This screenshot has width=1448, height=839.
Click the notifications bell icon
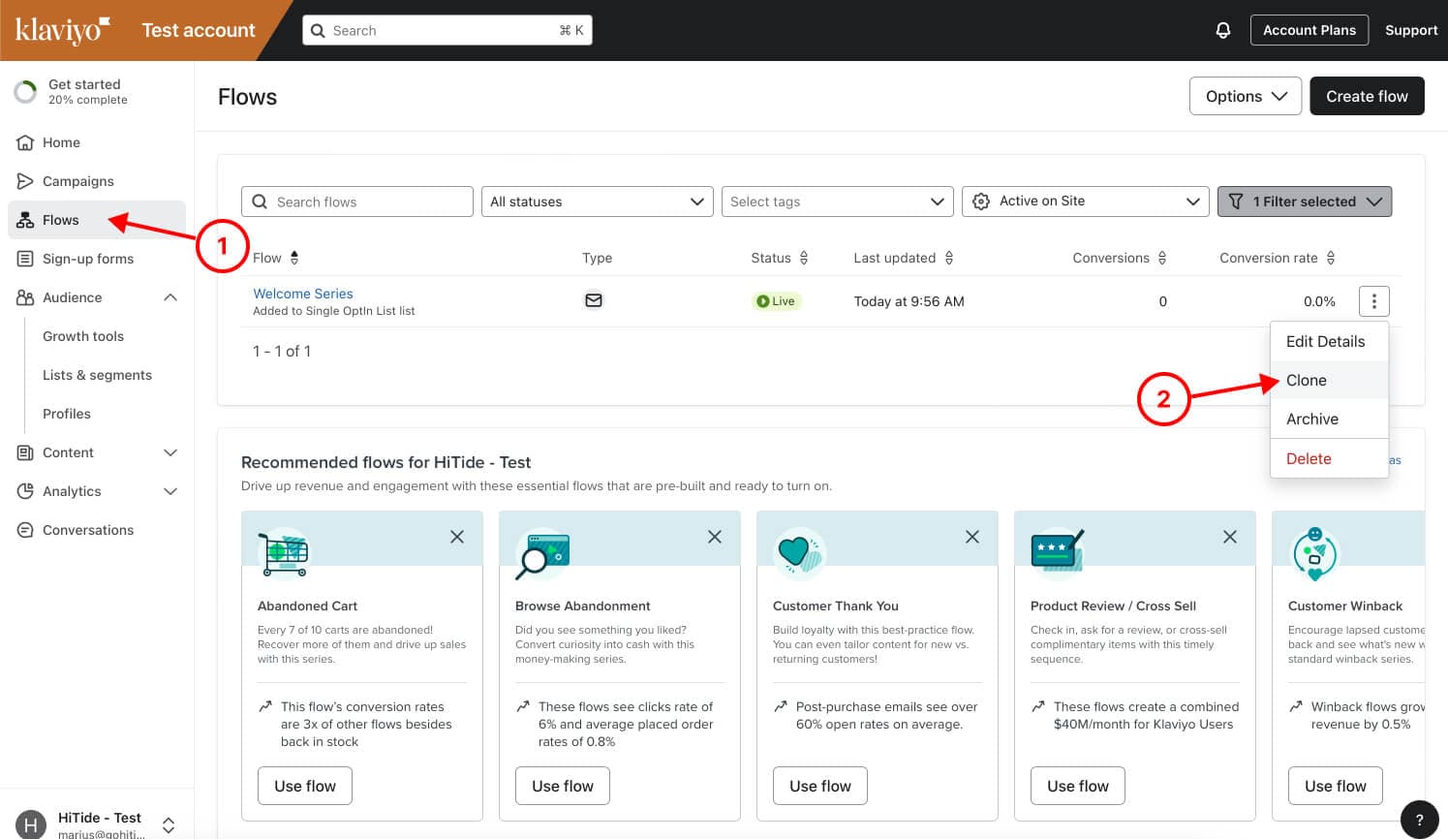[1222, 30]
